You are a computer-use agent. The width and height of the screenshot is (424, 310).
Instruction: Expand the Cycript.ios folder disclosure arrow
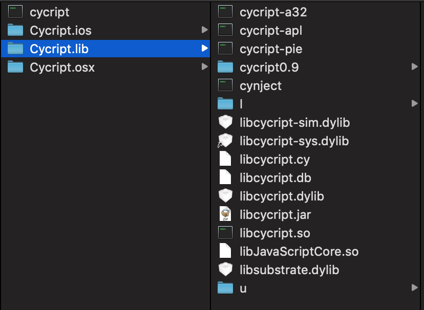pyautogui.click(x=205, y=30)
